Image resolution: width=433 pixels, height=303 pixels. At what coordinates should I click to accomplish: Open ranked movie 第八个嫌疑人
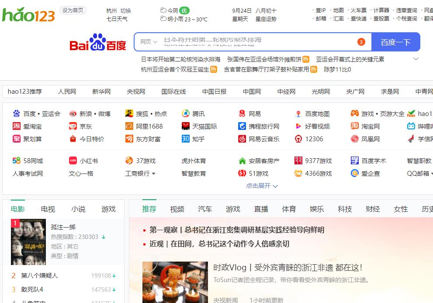[x=39, y=276]
